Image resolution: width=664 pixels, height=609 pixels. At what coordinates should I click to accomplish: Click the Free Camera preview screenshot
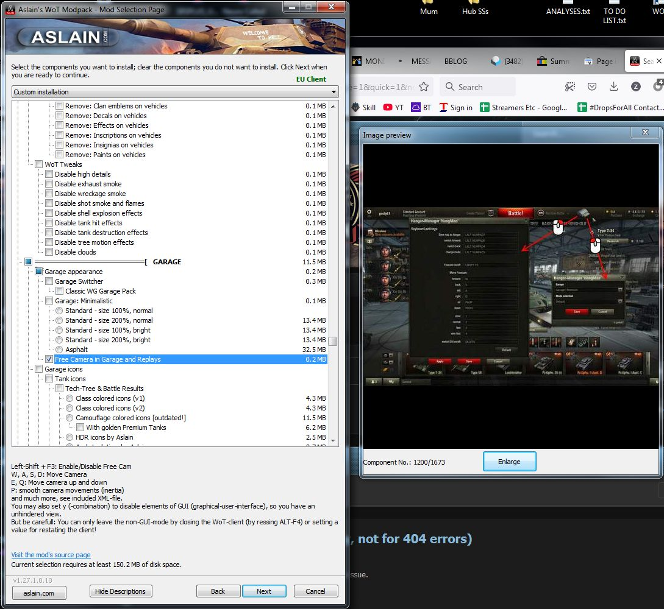point(510,296)
